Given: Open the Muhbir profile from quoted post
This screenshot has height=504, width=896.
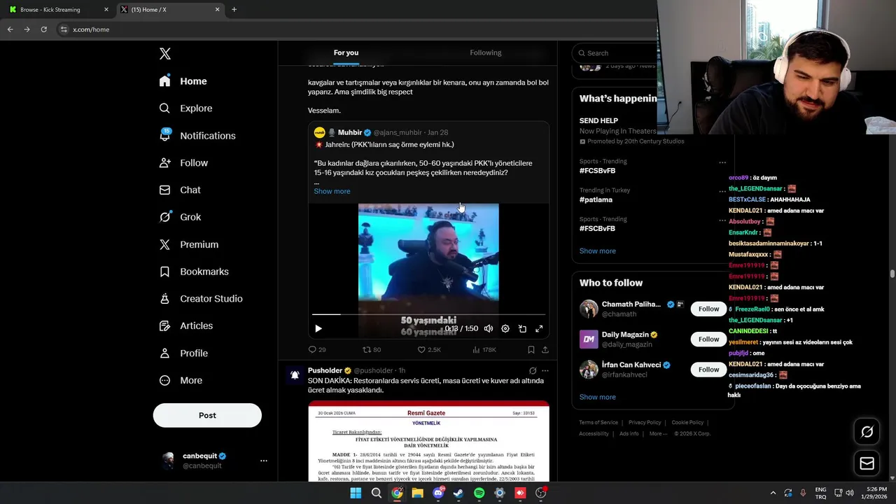Looking at the screenshot, I should click(350, 132).
